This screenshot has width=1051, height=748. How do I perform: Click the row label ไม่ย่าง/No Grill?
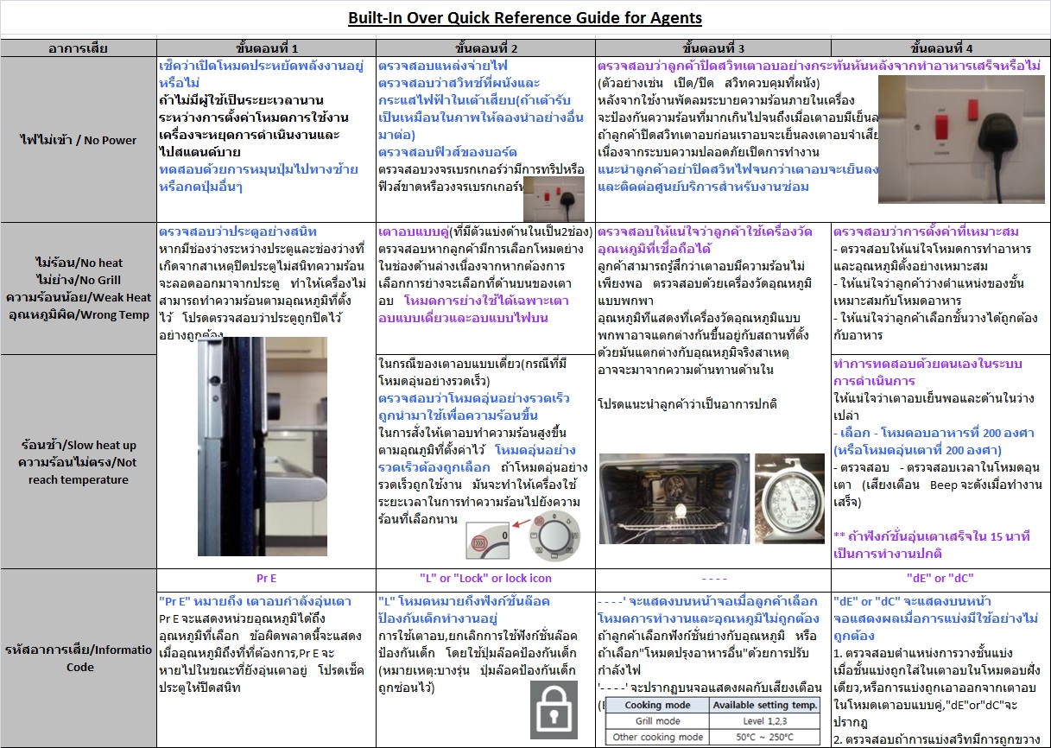79,280
